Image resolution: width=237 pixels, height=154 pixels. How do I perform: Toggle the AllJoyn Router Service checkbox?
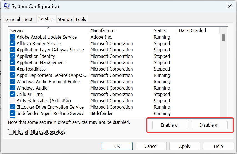pos(12,43)
